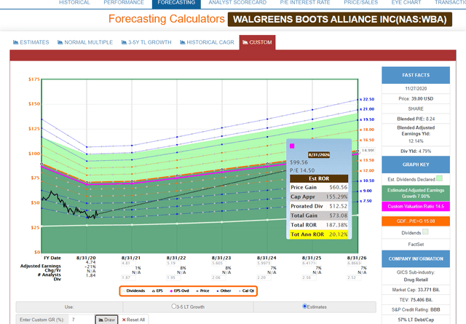This screenshot has width=466, height=324.
Task: Edit the 8/31/24 earnings estimate field
Action: (264, 263)
